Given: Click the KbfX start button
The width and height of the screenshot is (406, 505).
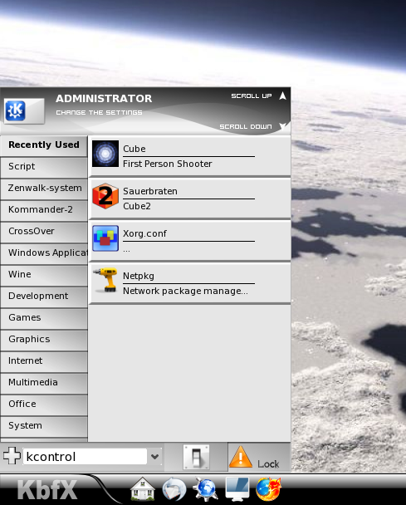Looking at the screenshot, I should point(47,490).
